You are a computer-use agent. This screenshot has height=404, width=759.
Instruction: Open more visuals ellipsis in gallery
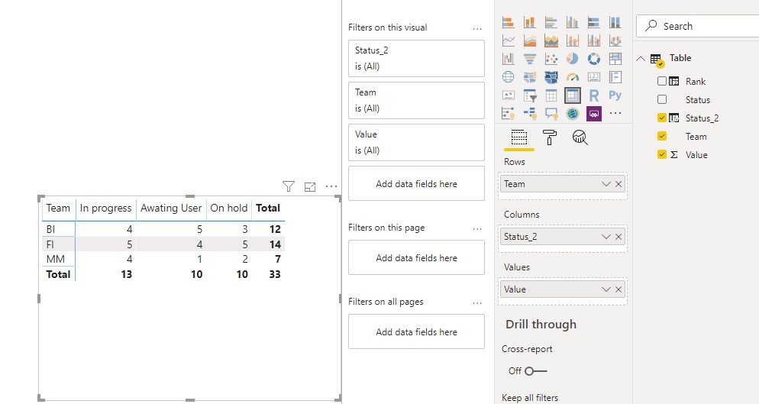pos(615,113)
